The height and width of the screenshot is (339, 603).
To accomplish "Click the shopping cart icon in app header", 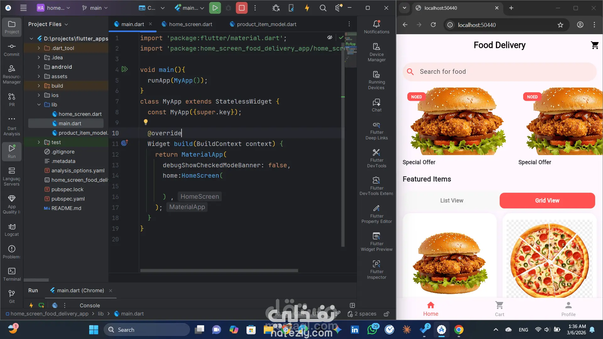I will click(x=595, y=45).
